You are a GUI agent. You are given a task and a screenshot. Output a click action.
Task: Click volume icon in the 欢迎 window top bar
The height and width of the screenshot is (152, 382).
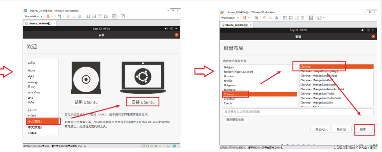(x=166, y=28)
